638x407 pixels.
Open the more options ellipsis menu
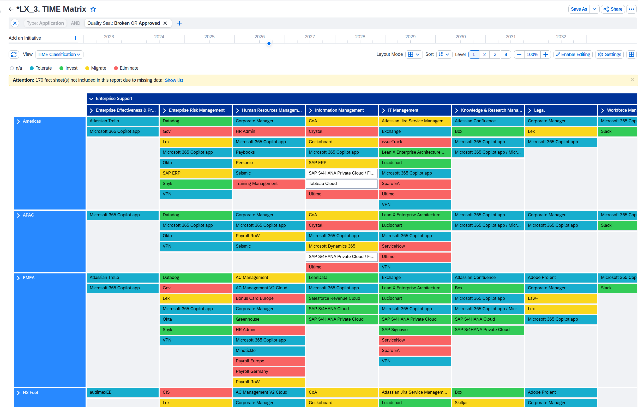tap(631, 9)
